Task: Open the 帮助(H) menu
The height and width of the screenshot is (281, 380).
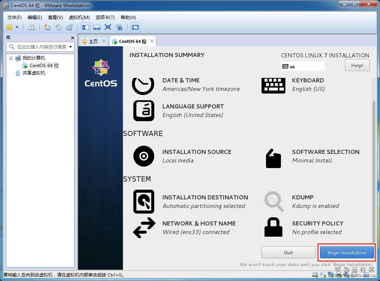Action: click(128, 18)
